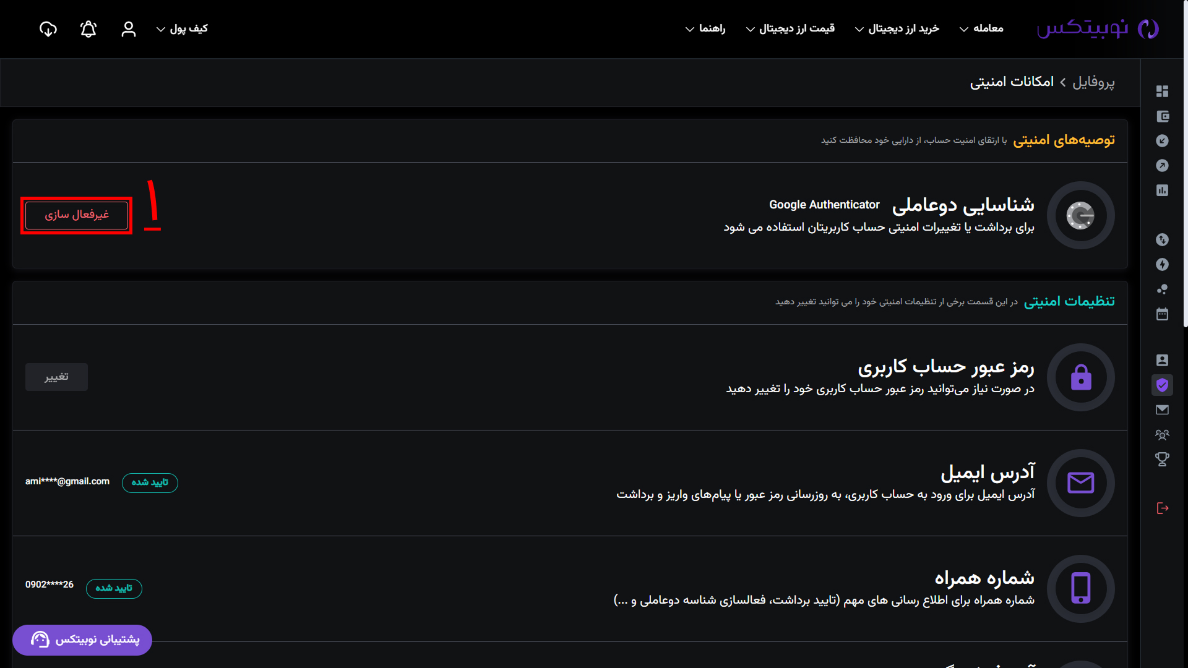Click the swap arrows icon in sidebar
This screenshot has height=668, width=1188.
1162,240
